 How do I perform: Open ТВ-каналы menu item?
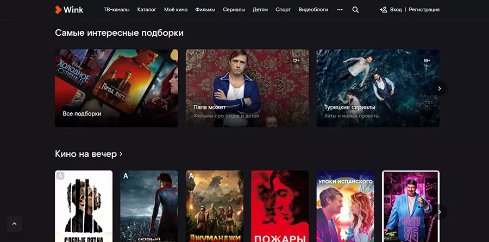(116, 10)
